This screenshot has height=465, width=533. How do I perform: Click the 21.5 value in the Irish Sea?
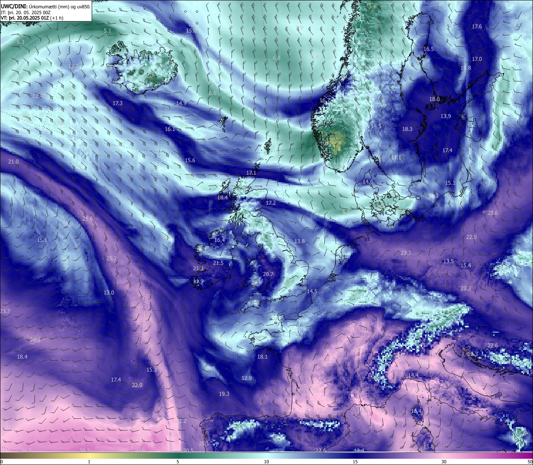click(x=218, y=263)
